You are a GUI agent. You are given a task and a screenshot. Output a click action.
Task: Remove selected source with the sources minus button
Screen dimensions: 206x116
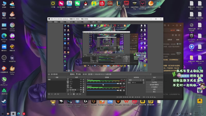[x=71, y=94]
